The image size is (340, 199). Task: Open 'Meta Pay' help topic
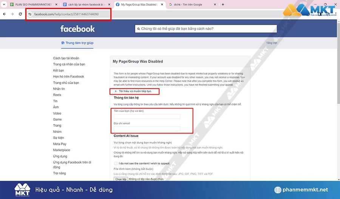pyautogui.click(x=60, y=144)
